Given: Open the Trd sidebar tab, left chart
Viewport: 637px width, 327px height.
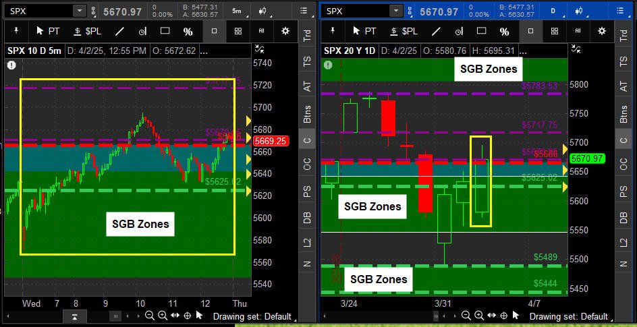Looking at the screenshot, I should coord(307,36).
